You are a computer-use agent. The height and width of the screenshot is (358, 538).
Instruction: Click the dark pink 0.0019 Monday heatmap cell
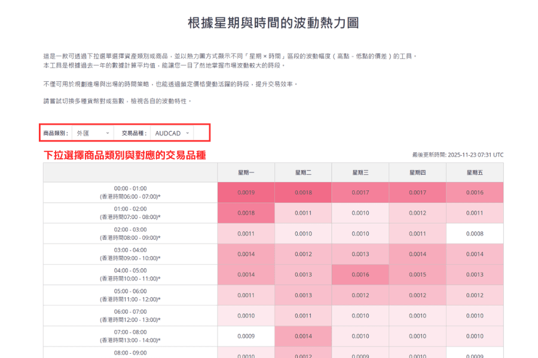[246, 192]
